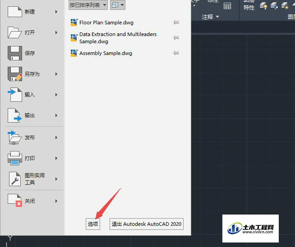Select the 新建 menu item label
The image size is (295, 247).
[x=30, y=12]
